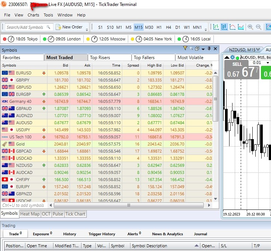Click the Local time clock icon

click(186, 39)
